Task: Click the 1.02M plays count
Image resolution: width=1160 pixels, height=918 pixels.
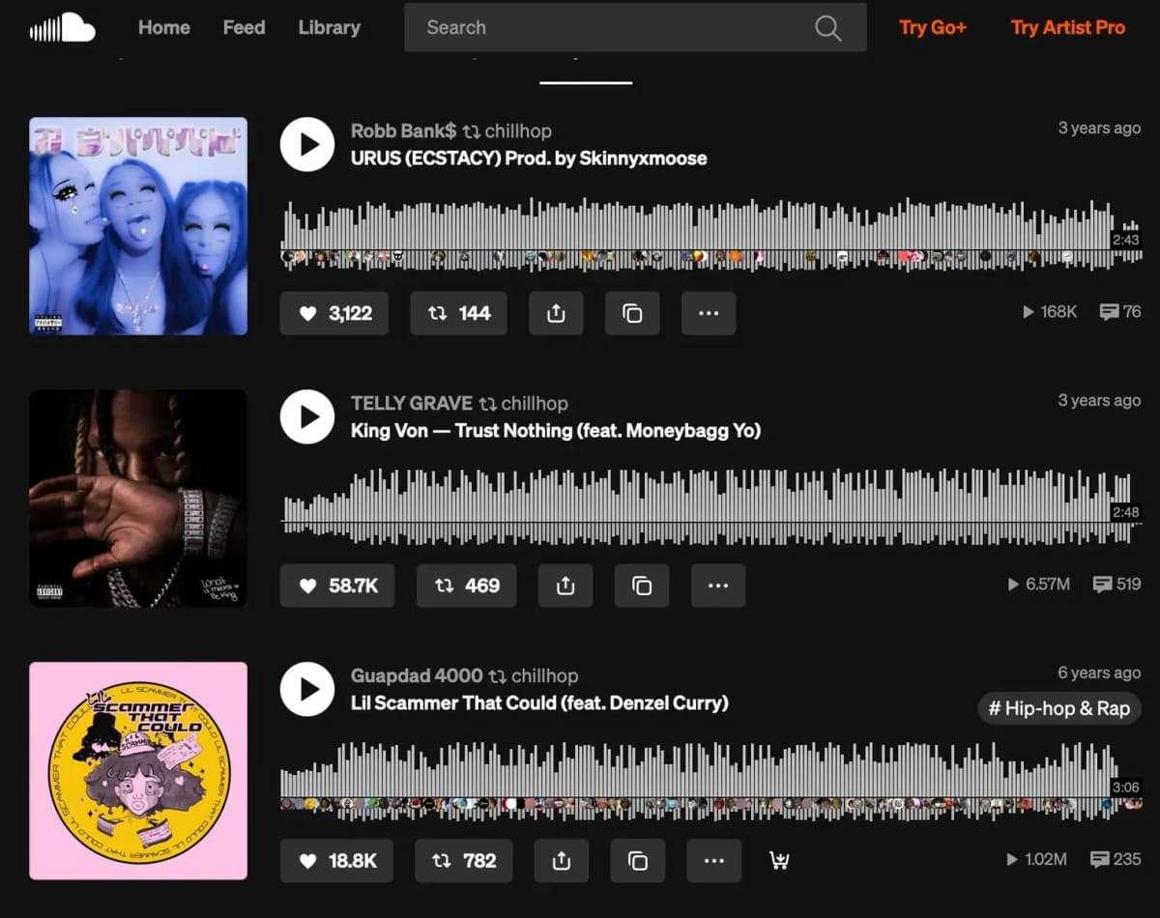Action: pos(1037,859)
